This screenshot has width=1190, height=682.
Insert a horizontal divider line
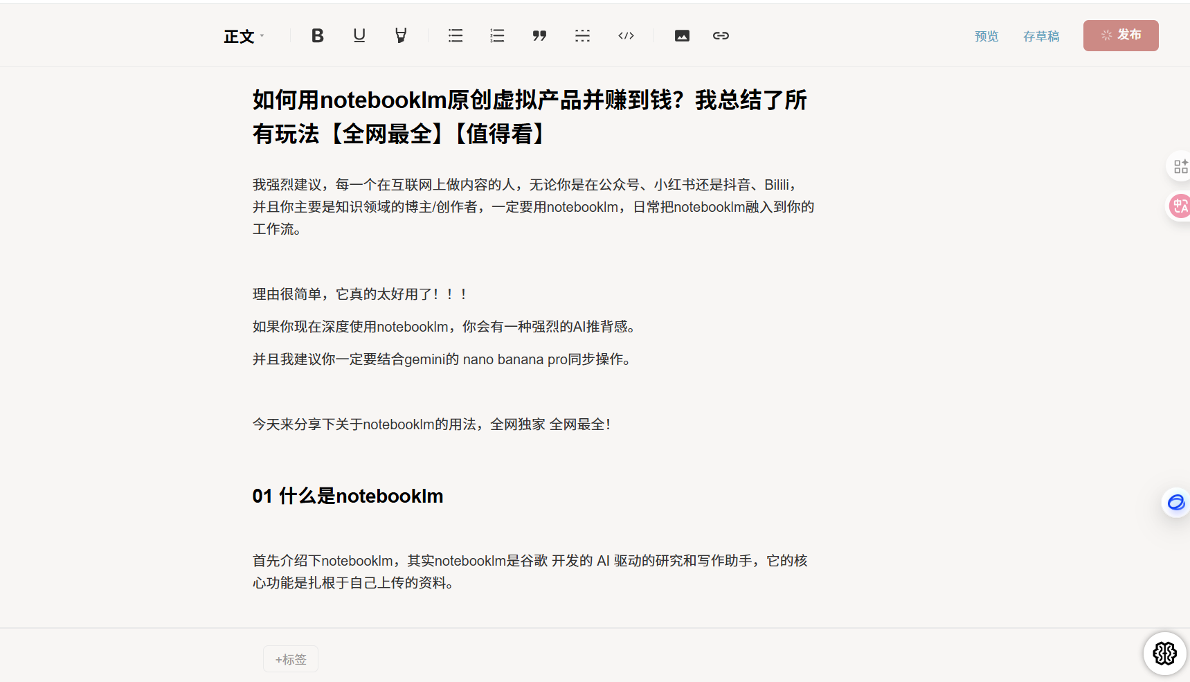point(582,36)
